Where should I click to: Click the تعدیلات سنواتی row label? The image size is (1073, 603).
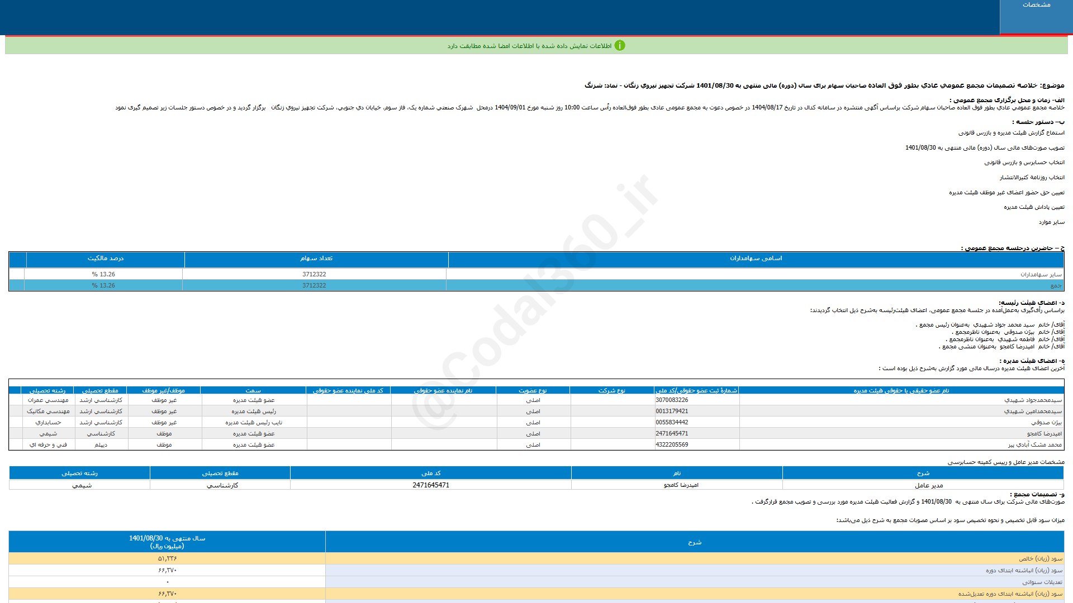[x=1042, y=582]
